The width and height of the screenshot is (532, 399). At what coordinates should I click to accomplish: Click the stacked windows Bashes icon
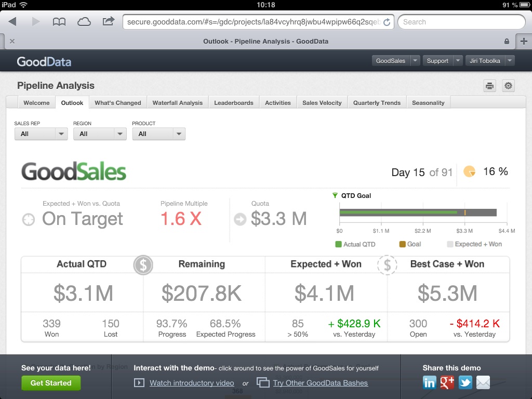[263, 382]
